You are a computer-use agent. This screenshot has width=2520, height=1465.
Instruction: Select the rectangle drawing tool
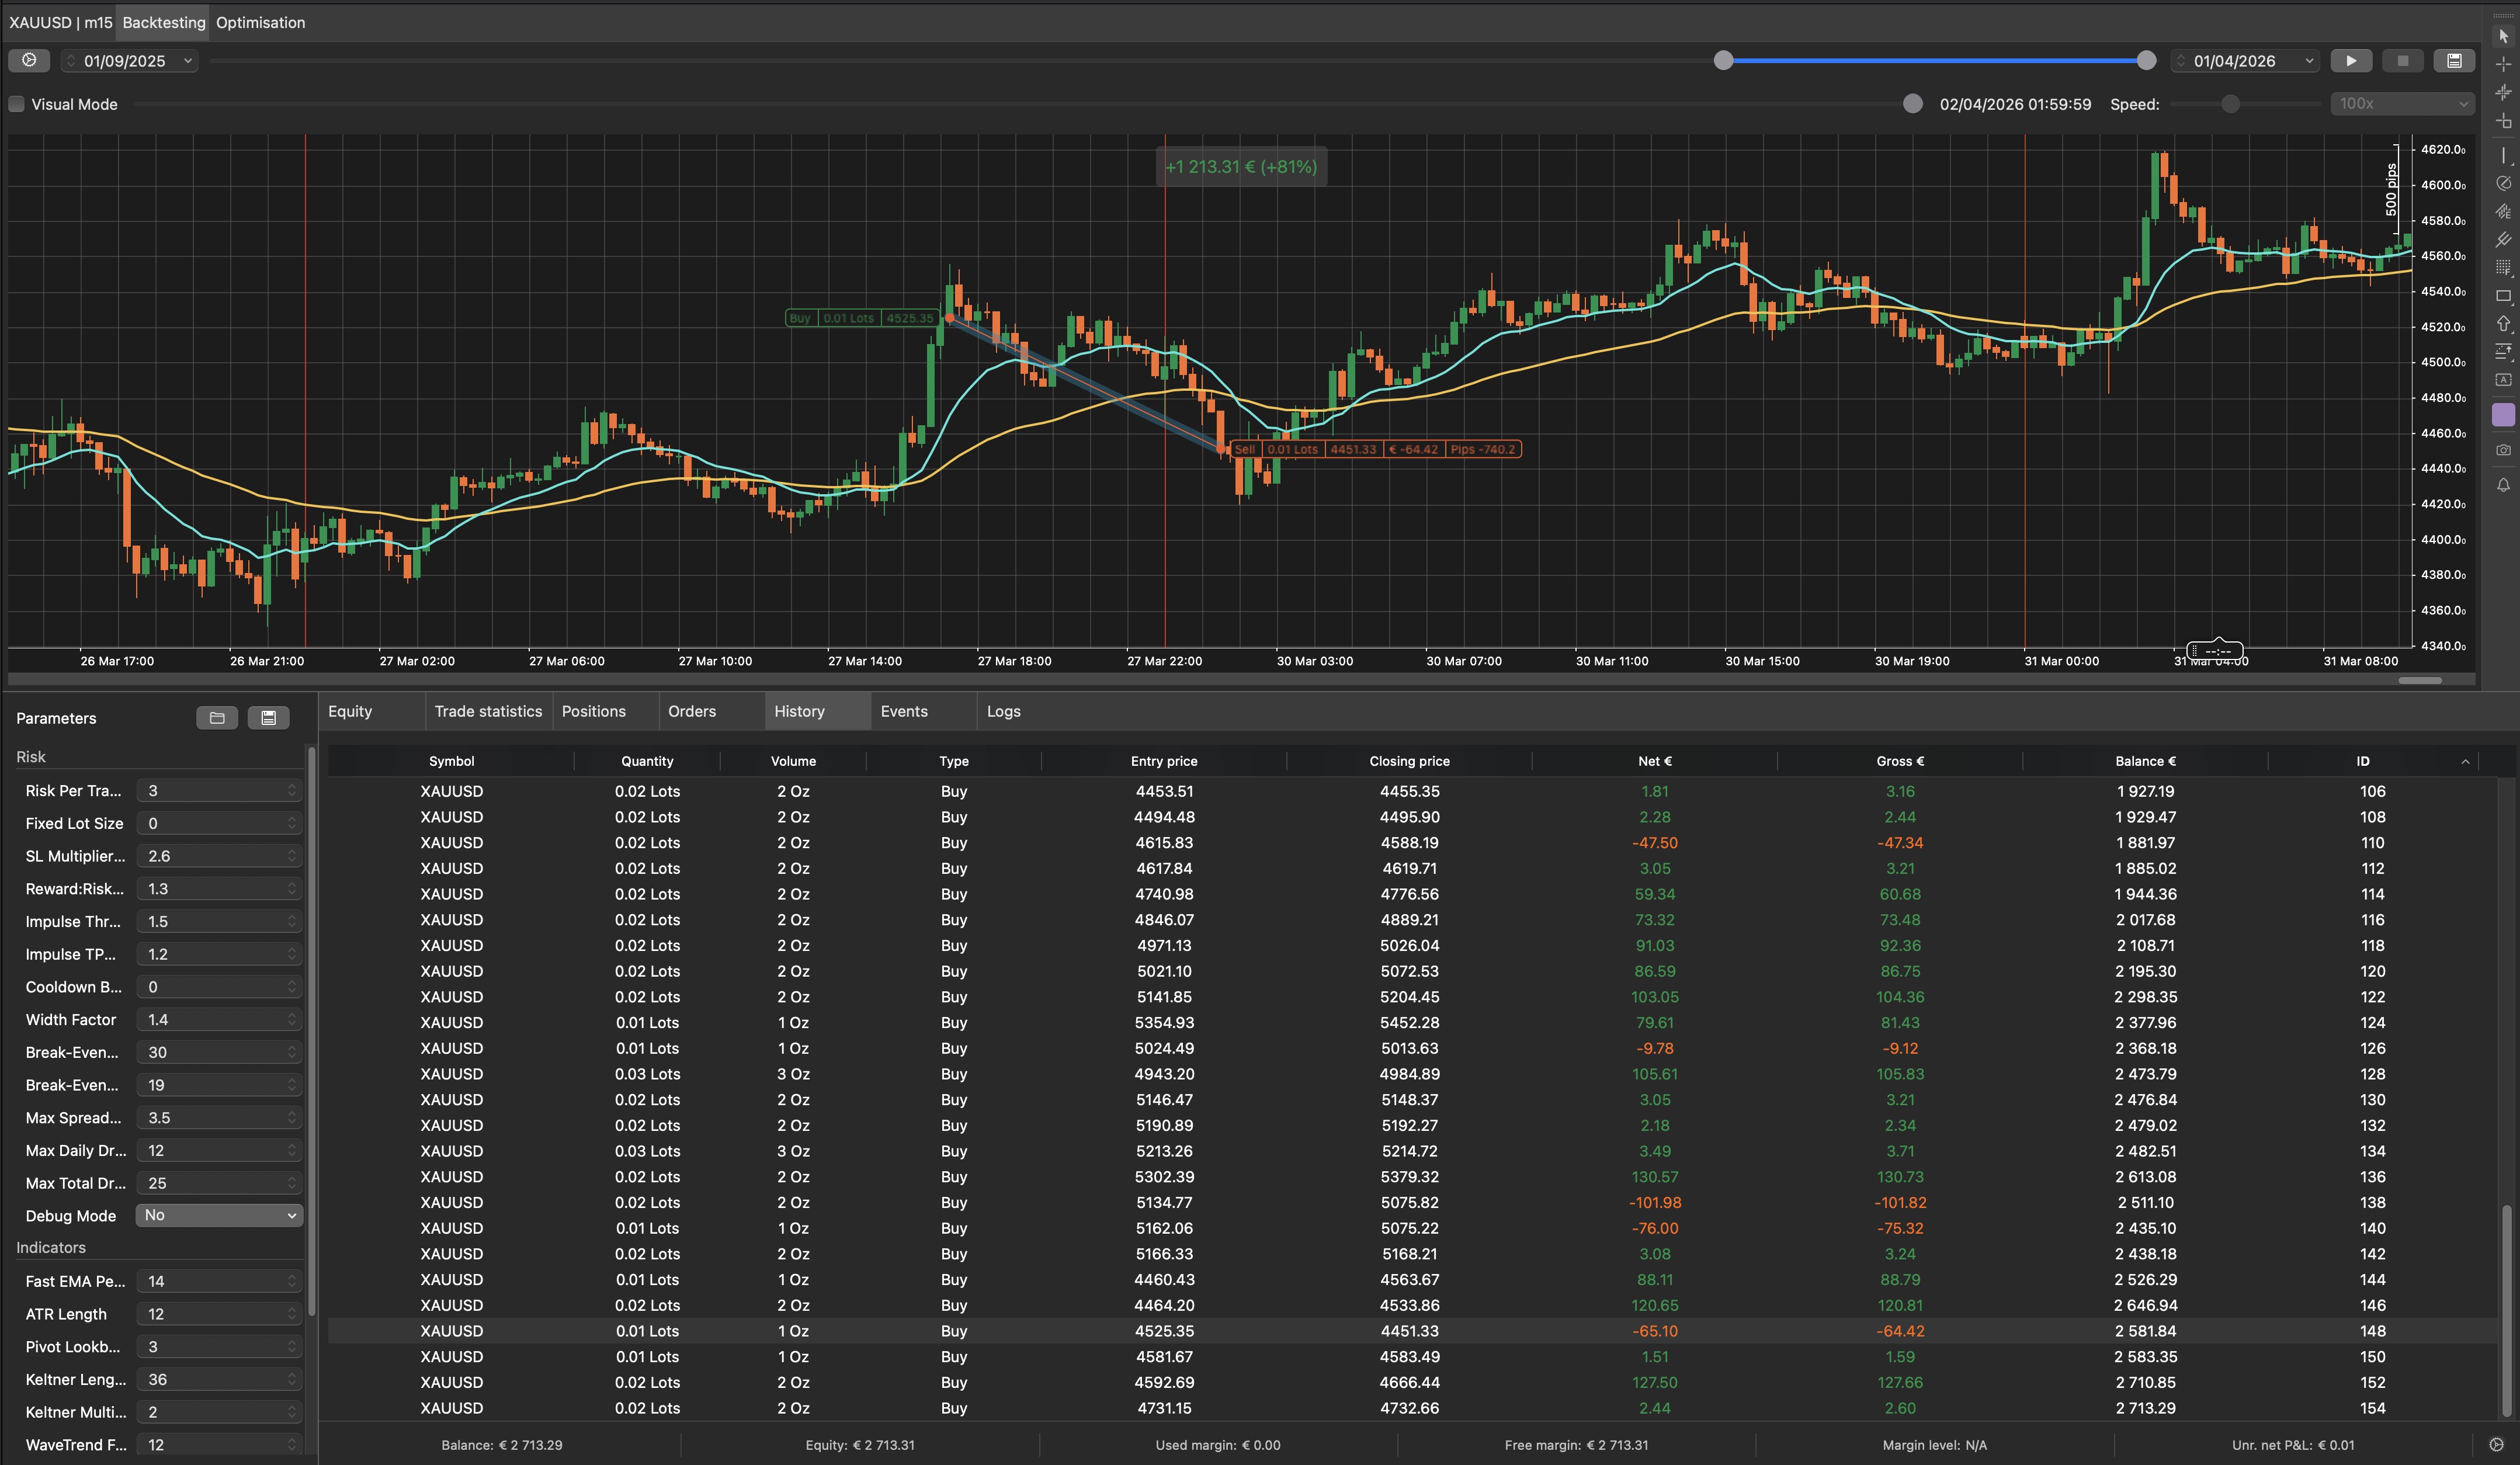2503,296
